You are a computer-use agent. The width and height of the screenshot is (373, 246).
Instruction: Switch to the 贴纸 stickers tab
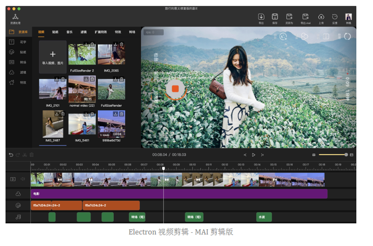pyautogui.click(x=55, y=32)
